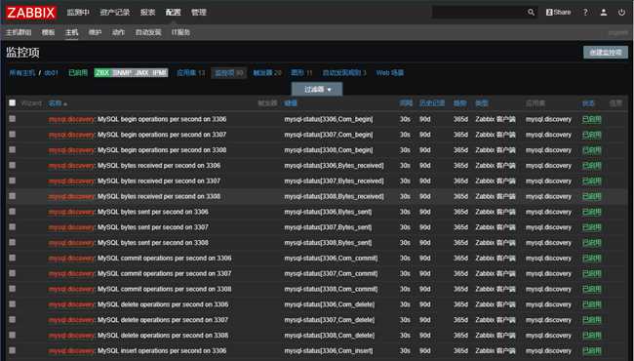The image size is (634, 361).
Task: Go to 主机 submenu
Action: 71,32
